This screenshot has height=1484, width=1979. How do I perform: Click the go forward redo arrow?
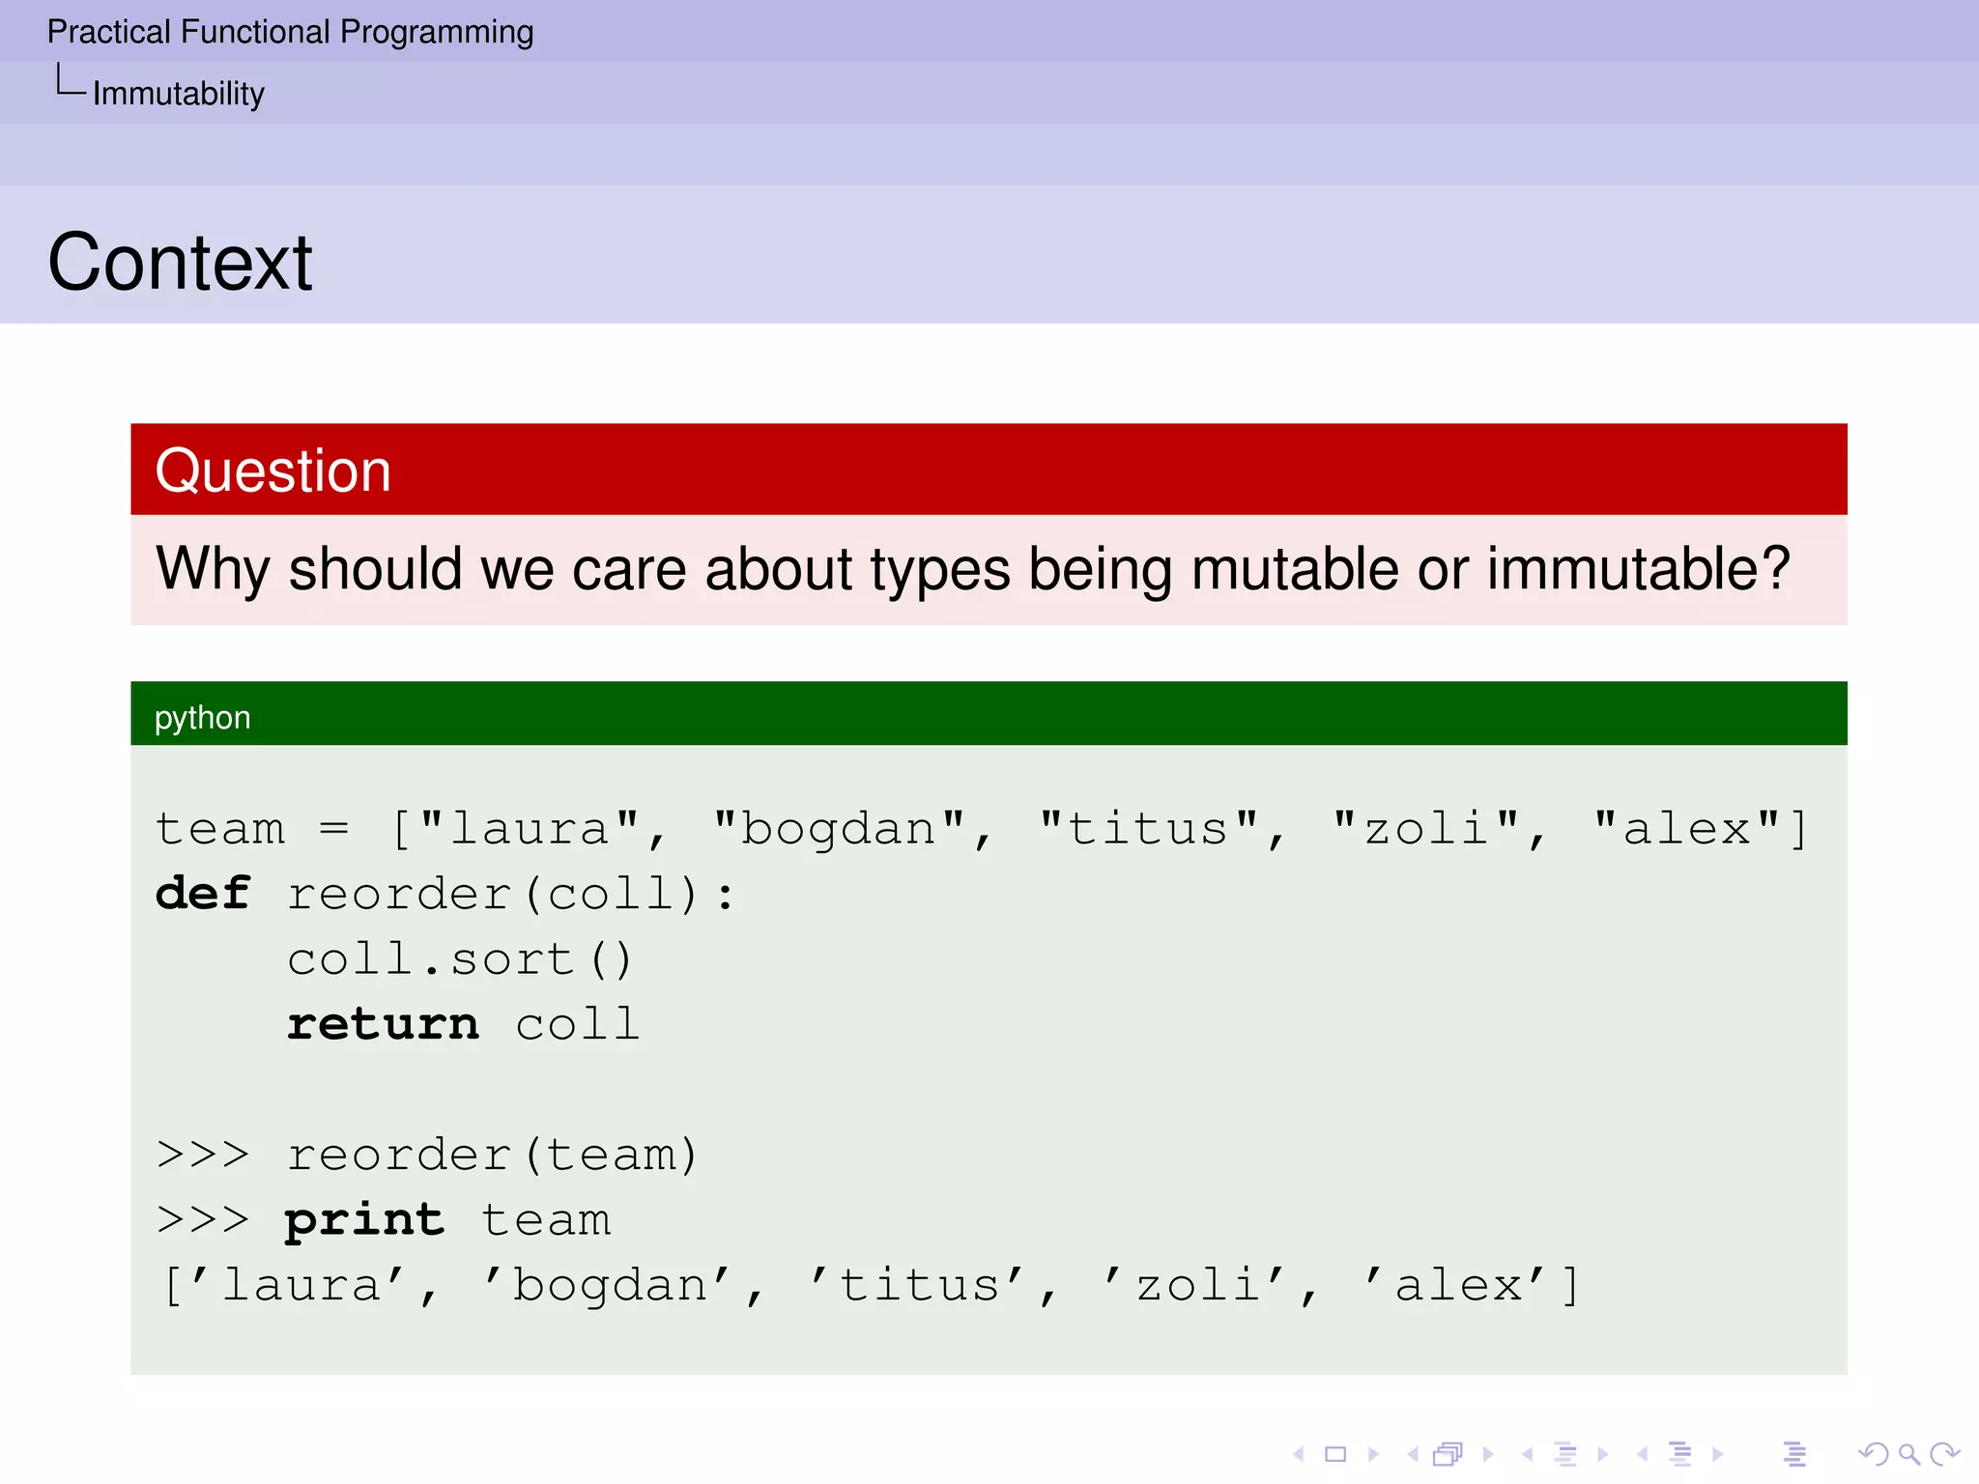(x=1944, y=1453)
